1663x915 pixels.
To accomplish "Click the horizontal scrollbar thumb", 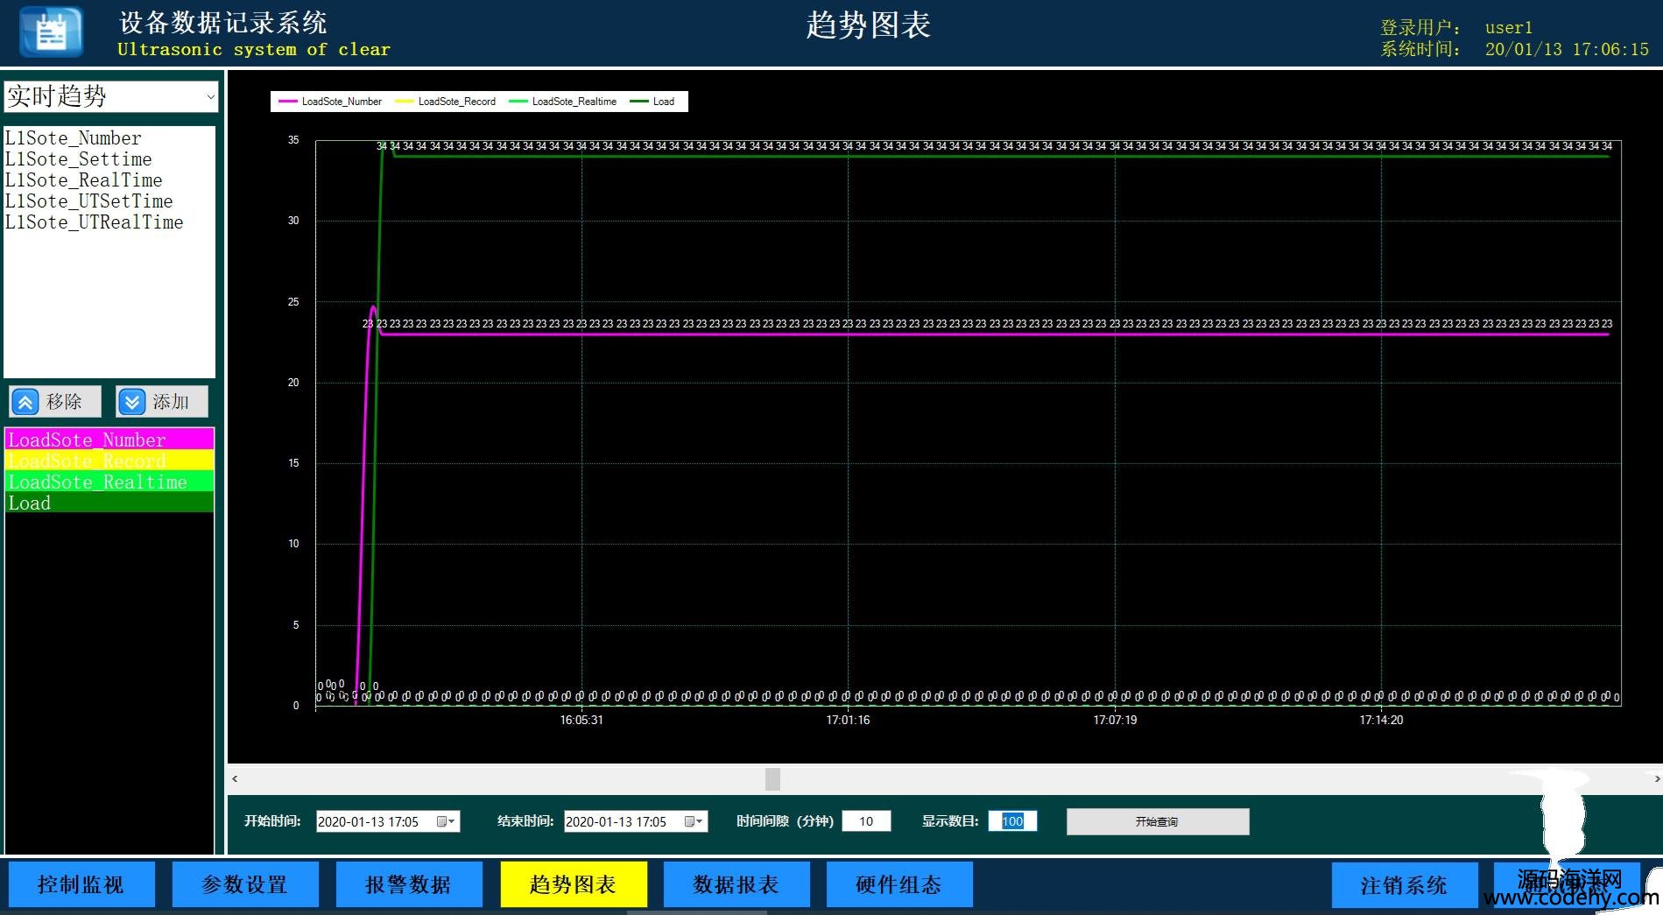I will pos(772,778).
